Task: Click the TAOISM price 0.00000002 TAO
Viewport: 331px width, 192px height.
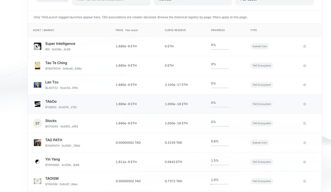Action: coord(128,181)
